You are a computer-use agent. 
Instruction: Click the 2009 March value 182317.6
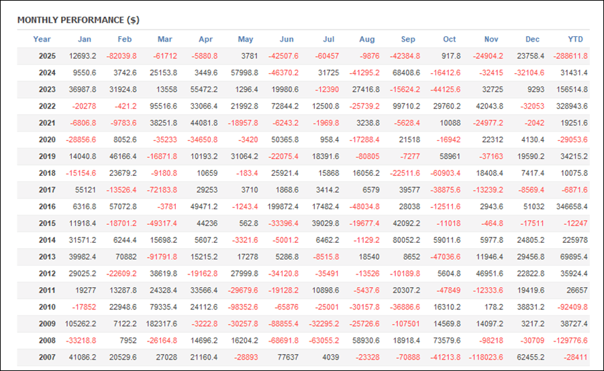click(161, 325)
